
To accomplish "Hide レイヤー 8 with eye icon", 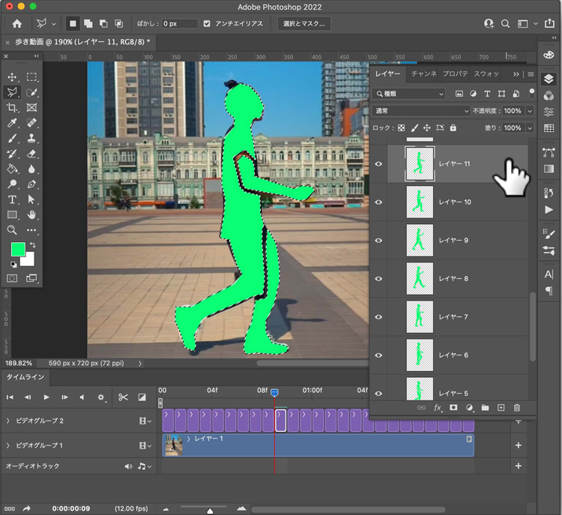I will 378,279.
